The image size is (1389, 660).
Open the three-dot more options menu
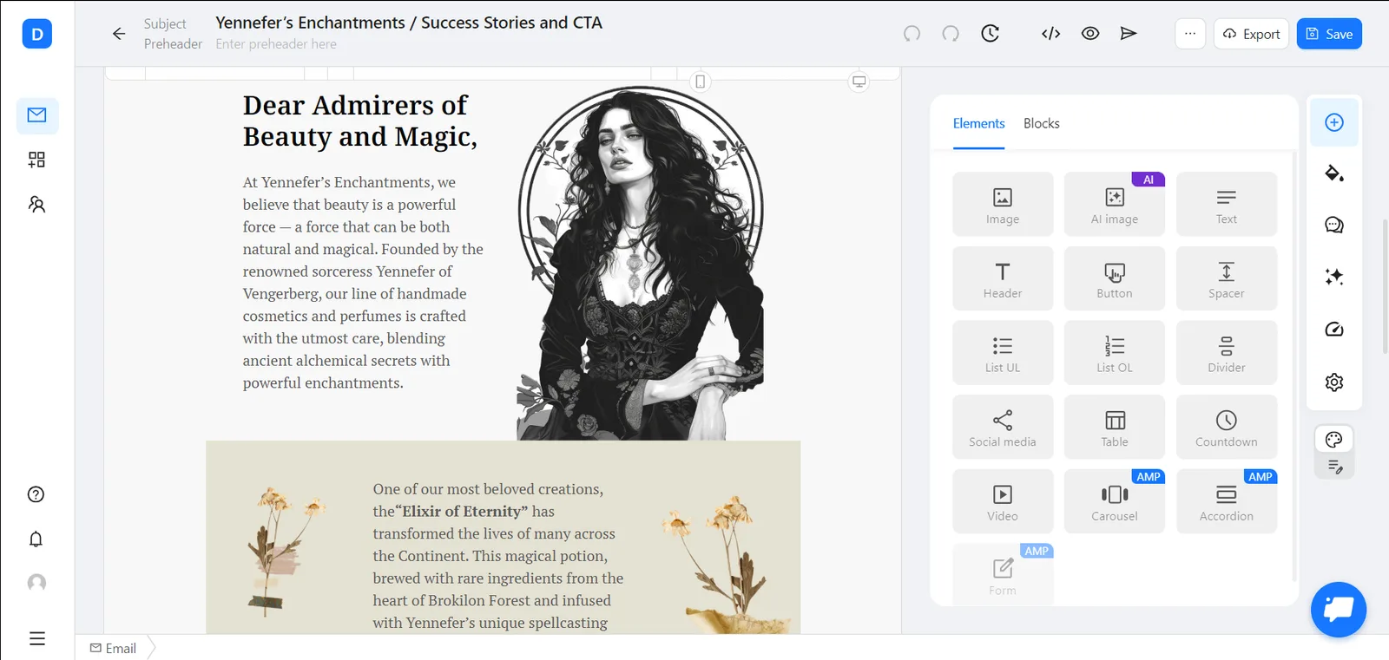point(1190,34)
